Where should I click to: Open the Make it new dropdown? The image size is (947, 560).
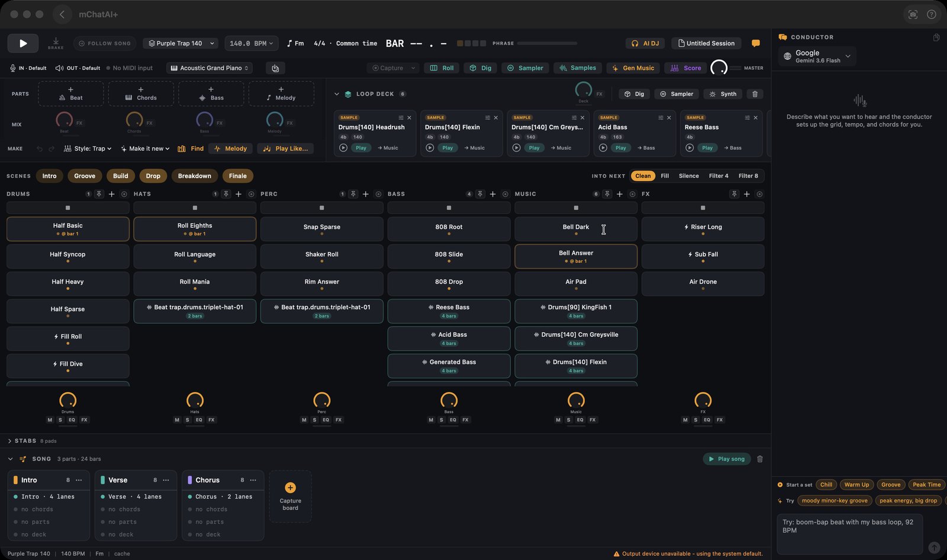[x=145, y=149]
